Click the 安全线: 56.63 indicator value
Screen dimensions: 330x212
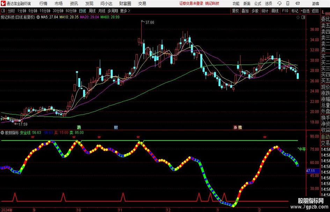tap(30, 133)
